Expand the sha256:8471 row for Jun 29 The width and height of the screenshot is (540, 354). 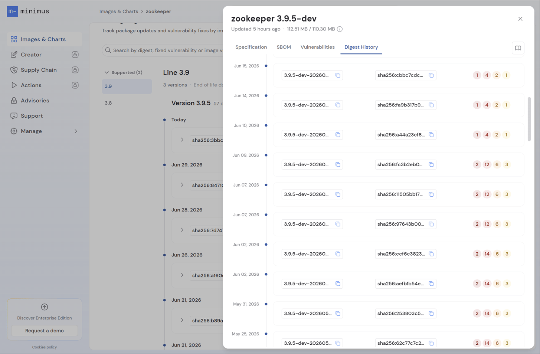point(182,185)
